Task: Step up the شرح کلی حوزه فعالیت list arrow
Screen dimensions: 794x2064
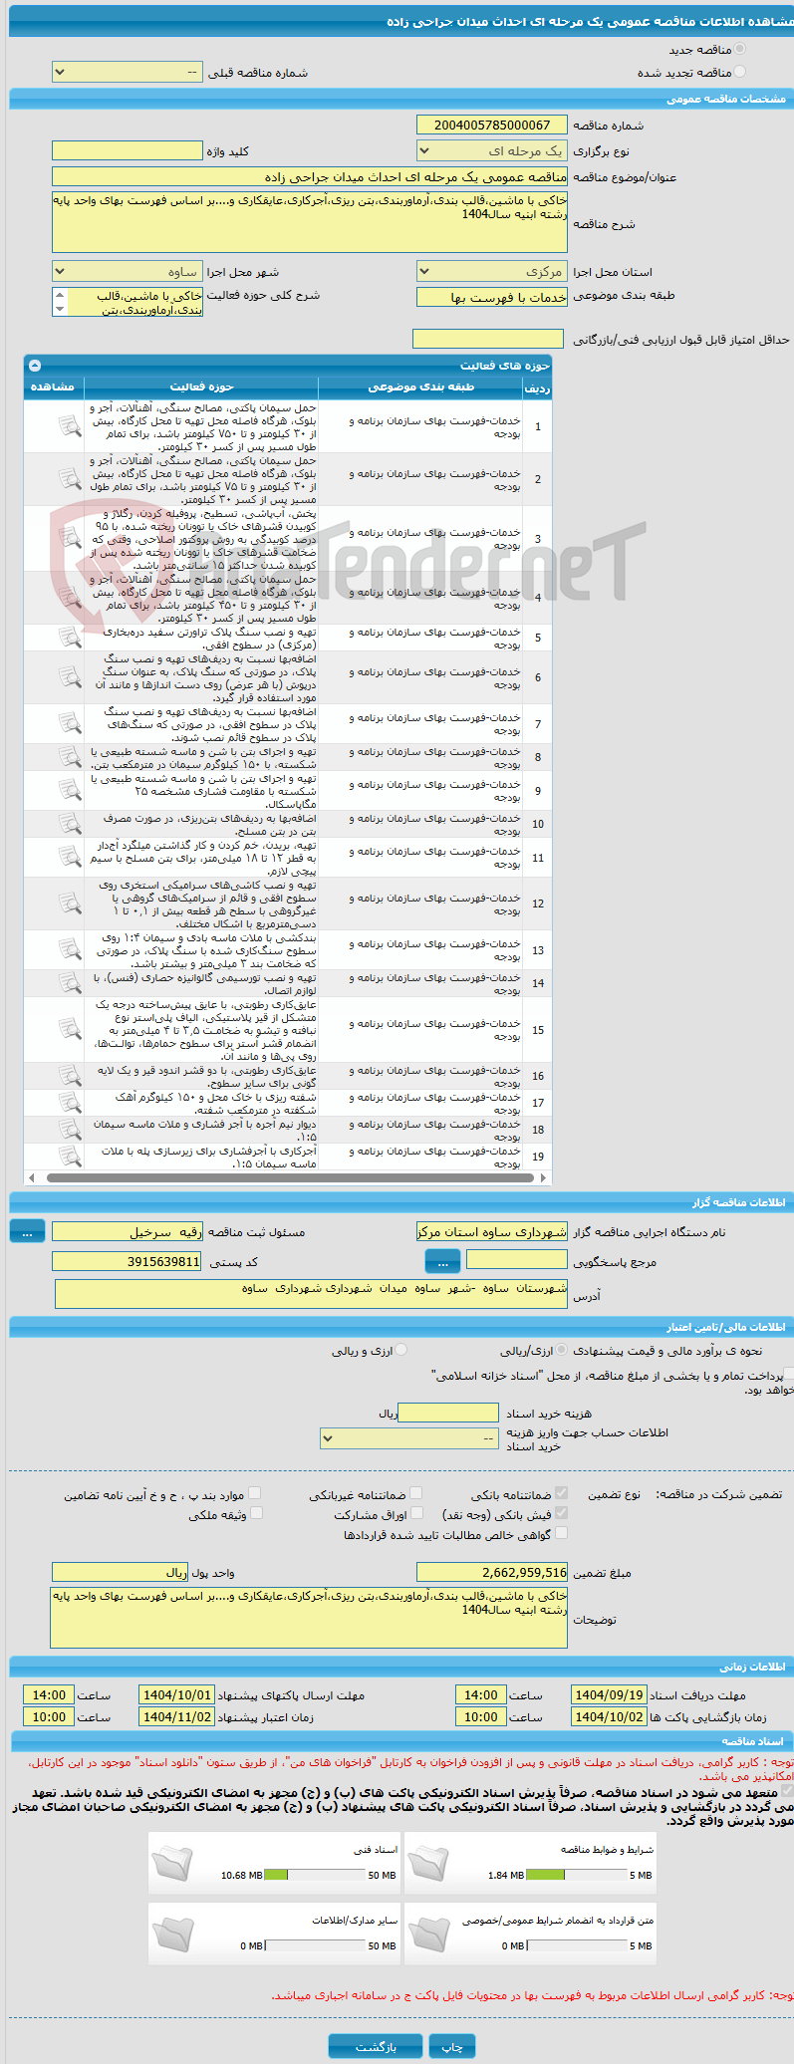Action: click(x=60, y=295)
